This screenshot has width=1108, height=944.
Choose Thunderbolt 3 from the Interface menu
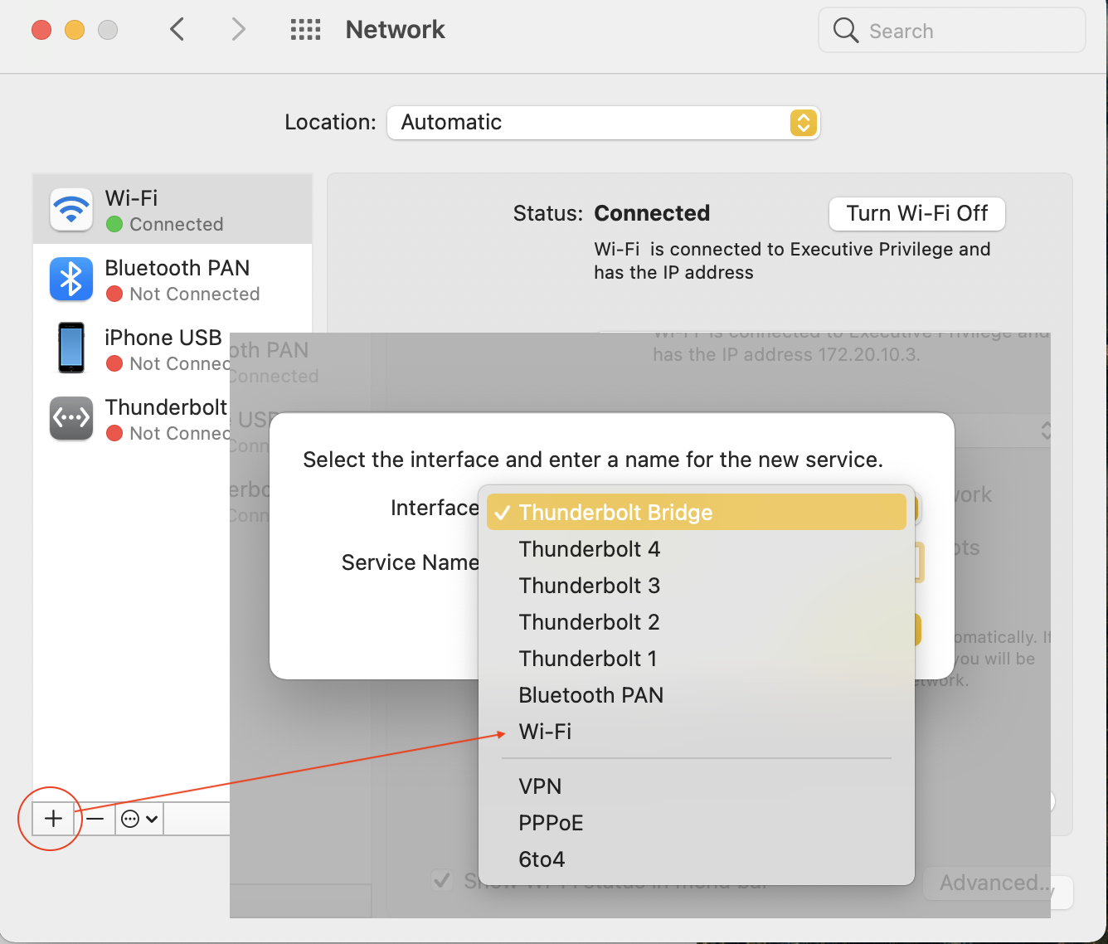pos(697,586)
